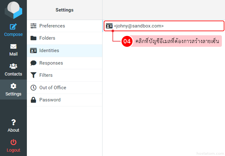Viewport: 225px width, 156px height.
Task: Go to Mail envelope icon
Action: pos(13,46)
